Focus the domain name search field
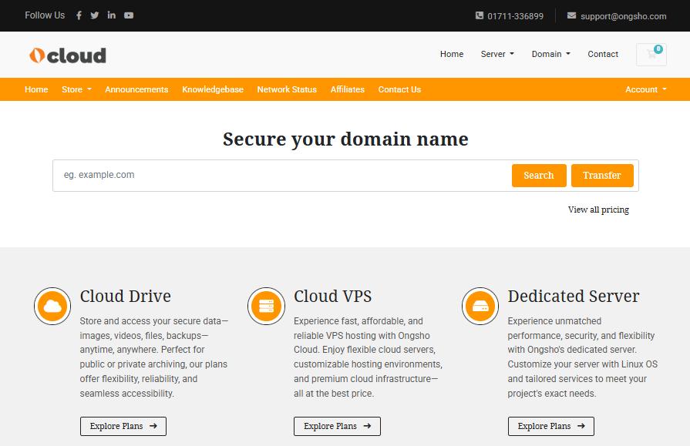 (x=281, y=176)
